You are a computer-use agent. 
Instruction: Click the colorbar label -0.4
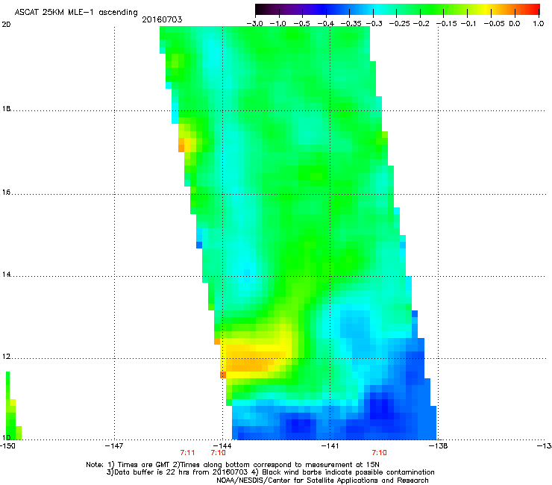(326, 24)
